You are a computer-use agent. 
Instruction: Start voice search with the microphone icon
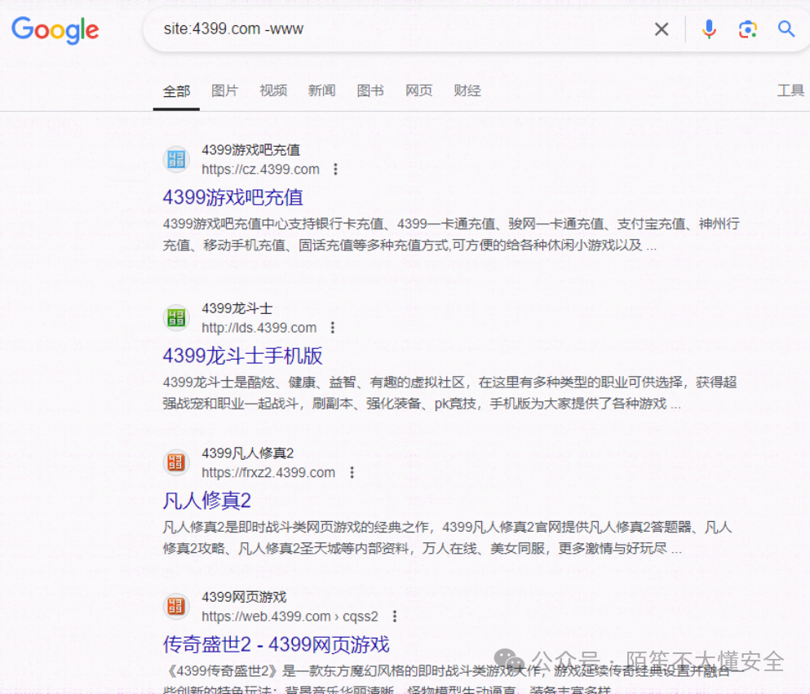(x=709, y=29)
